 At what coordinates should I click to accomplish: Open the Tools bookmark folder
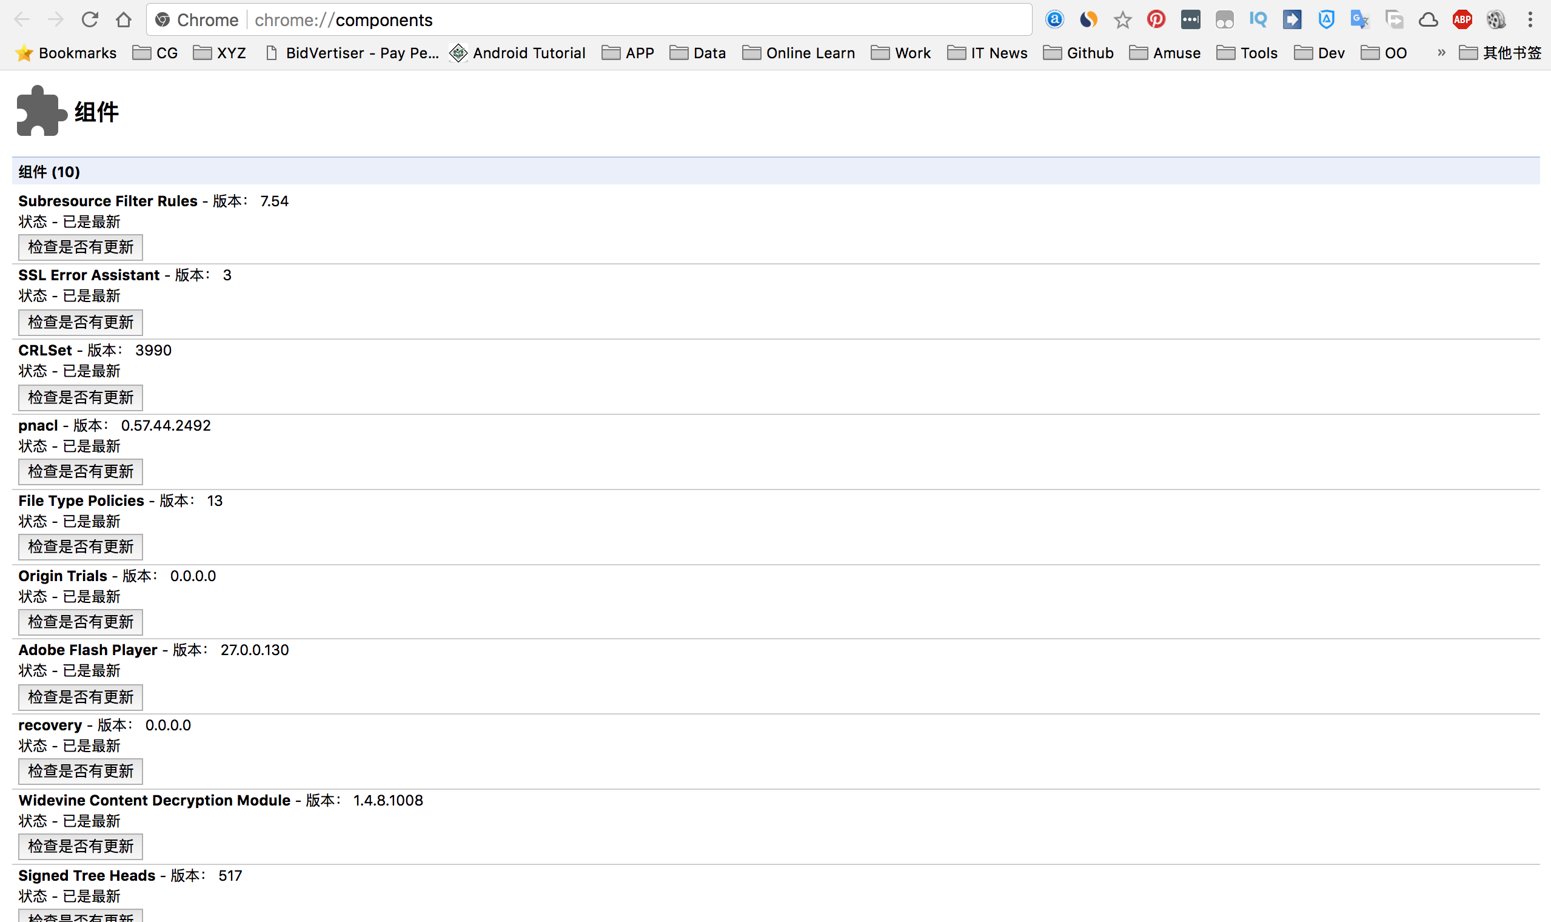[1247, 53]
